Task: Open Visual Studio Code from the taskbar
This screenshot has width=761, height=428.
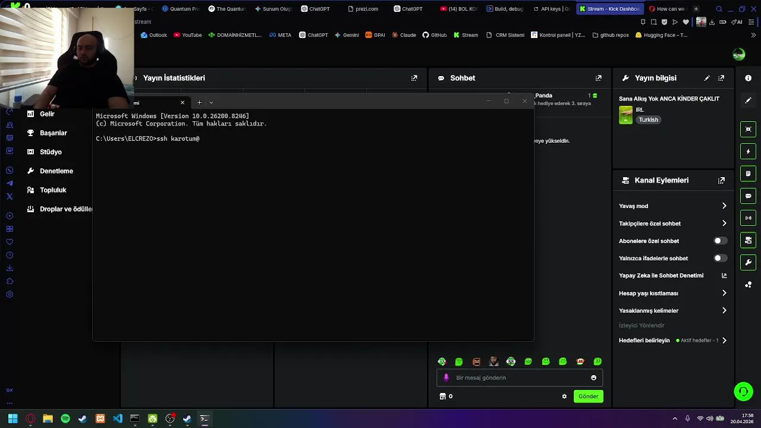Action: click(x=118, y=418)
